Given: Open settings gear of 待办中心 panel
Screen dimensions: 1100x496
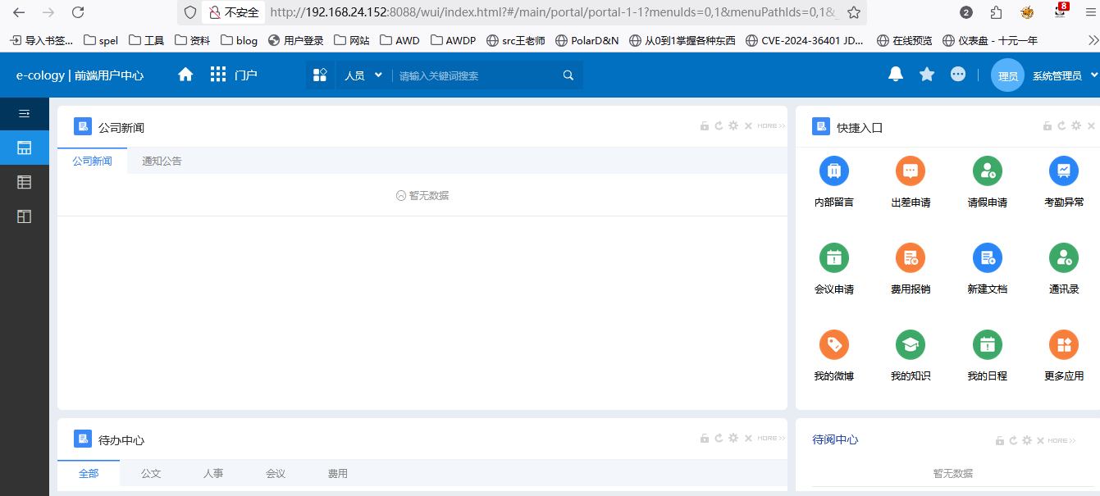Looking at the screenshot, I should pos(733,439).
